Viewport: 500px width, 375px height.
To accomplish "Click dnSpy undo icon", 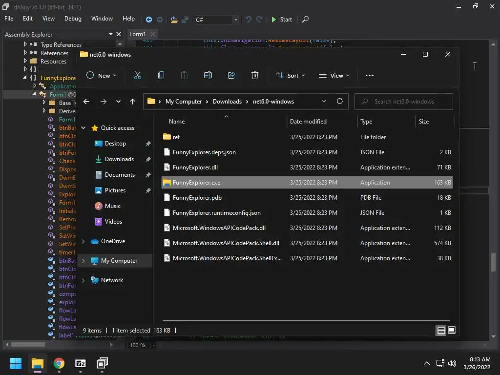I will (x=249, y=20).
